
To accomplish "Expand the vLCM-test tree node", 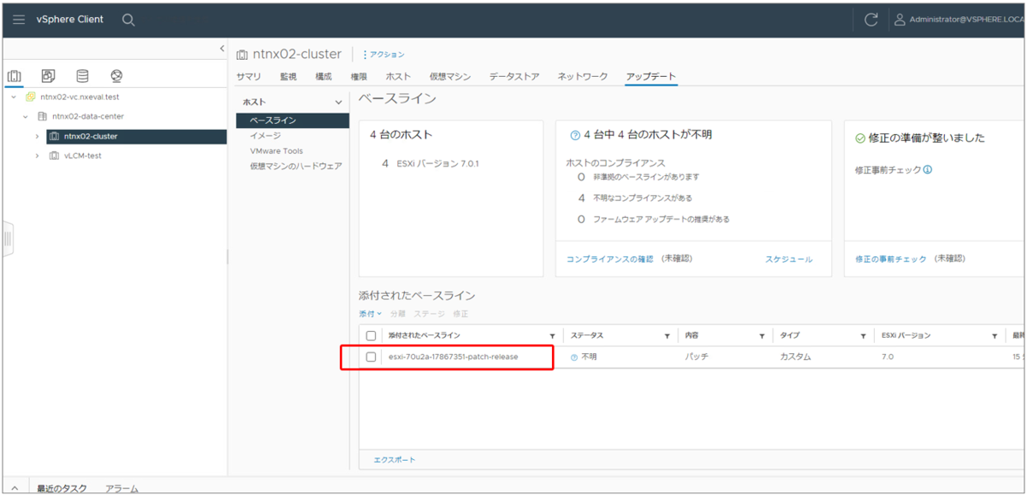I will click(x=37, y=156).
